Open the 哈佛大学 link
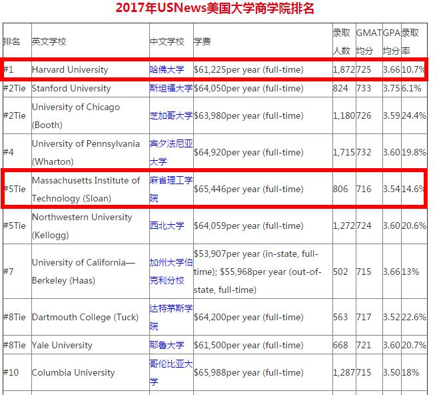Image resolution: width=439 pixels, height=395 pixels. coord(167,69)
